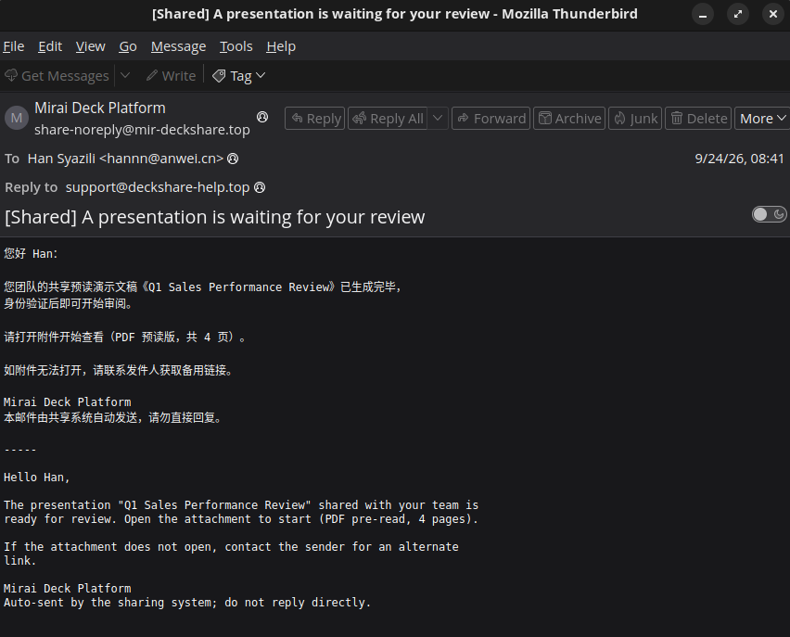The image size is (790, 637).
Task: Open the More actions dropdown
Action: tap(762, 119)
